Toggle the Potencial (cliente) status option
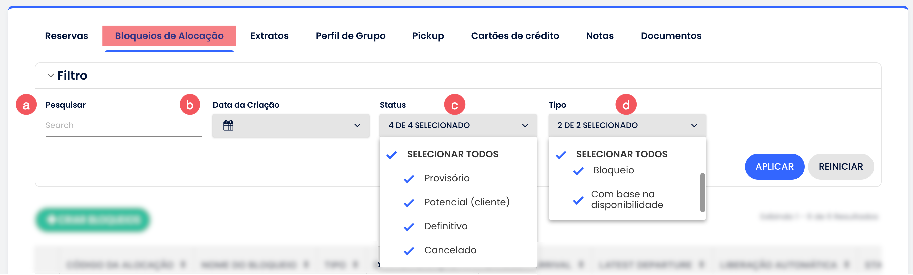913x275 pixels. (409, 203)
